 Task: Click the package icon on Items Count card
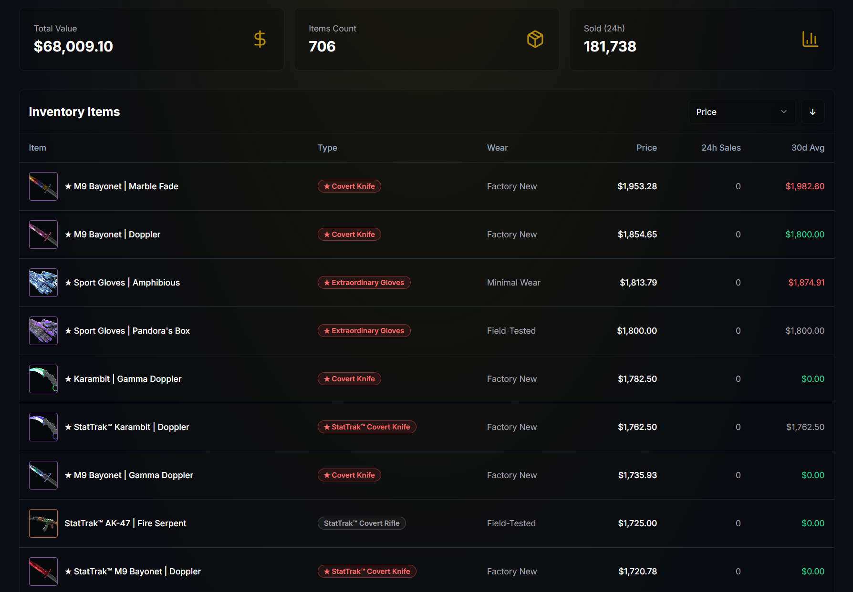[x=535, y=39]
